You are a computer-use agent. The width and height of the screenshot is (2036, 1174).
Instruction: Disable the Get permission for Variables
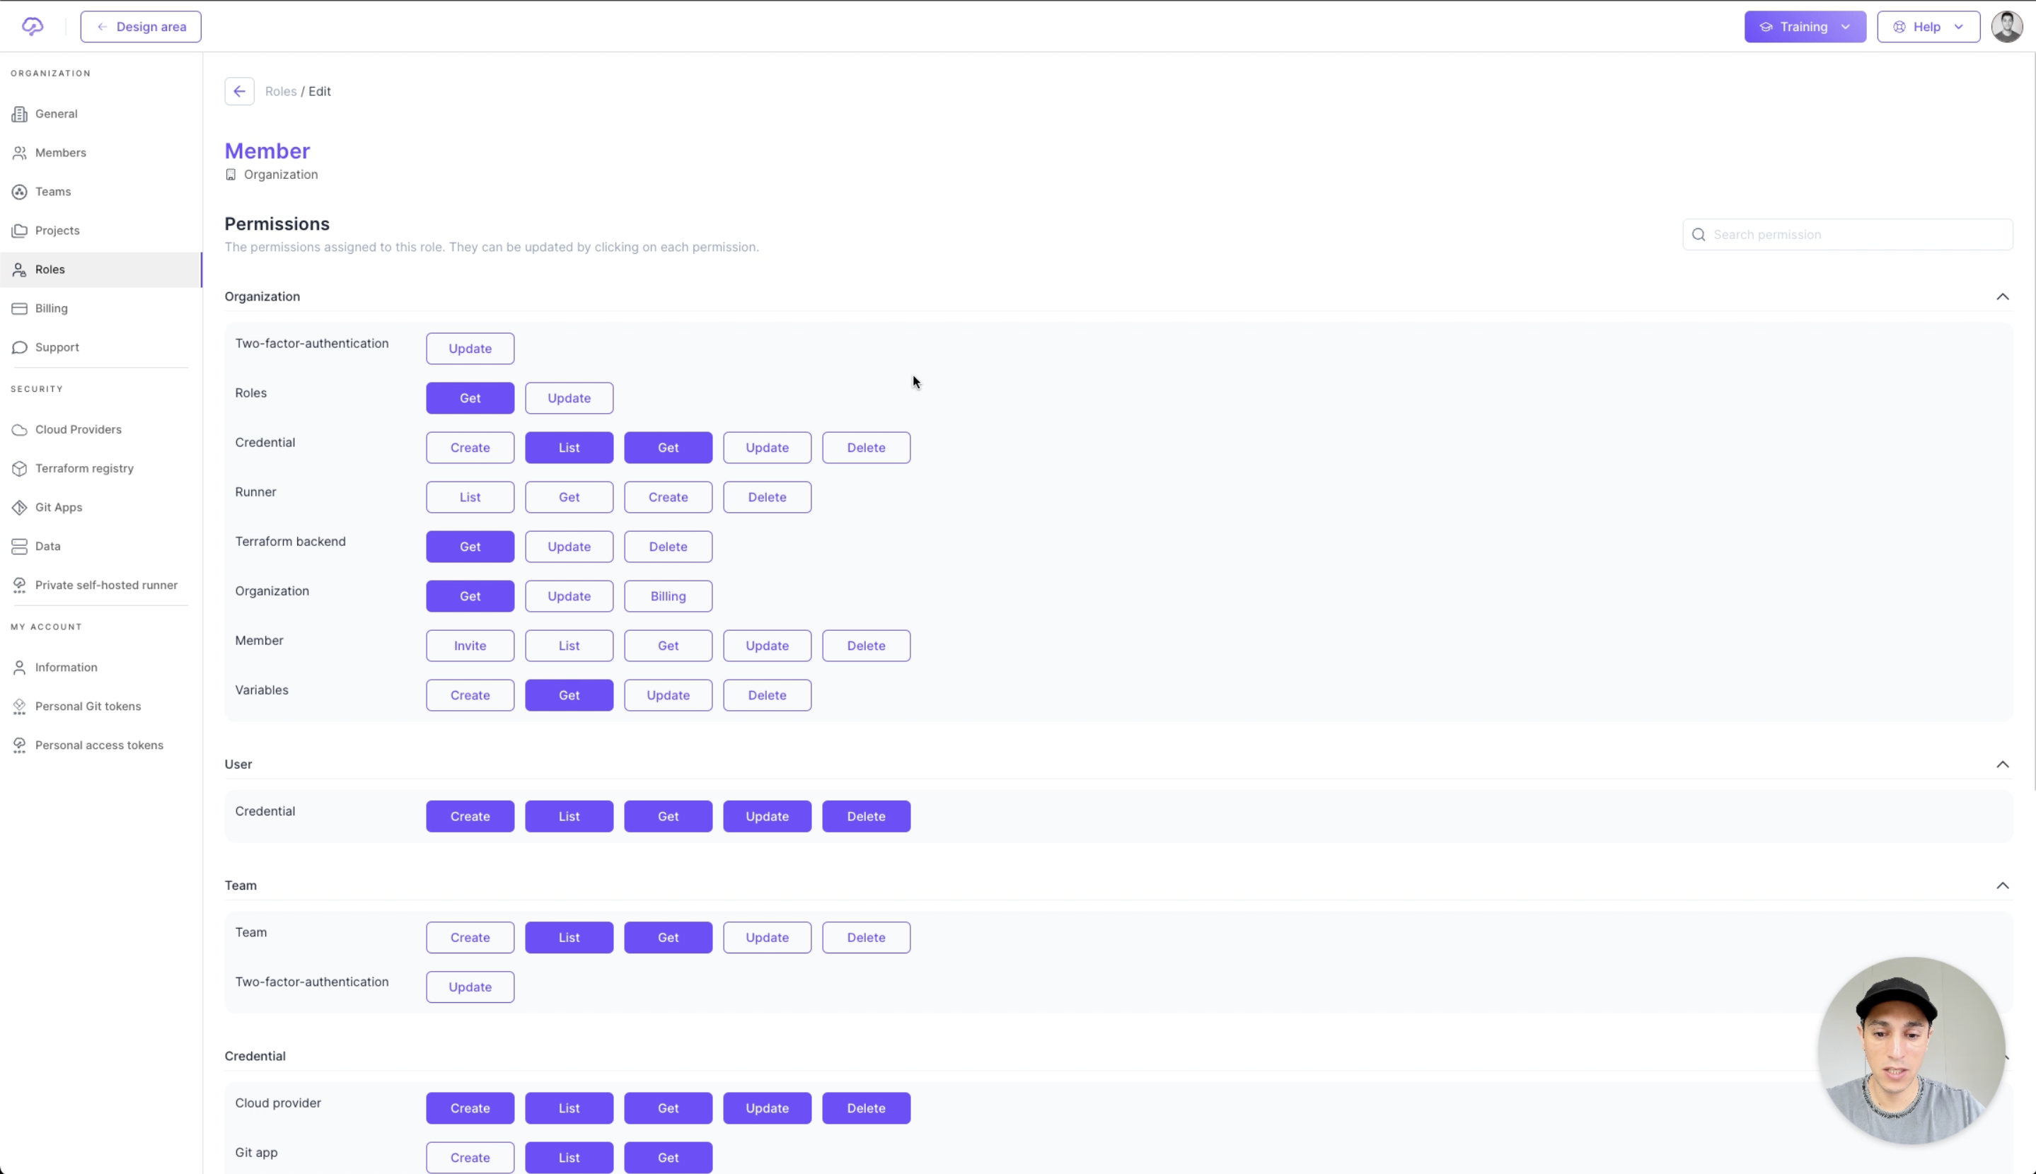(569, 694)
